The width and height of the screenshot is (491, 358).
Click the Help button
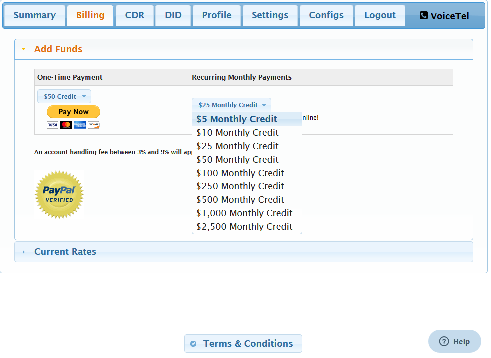[x=455, y=341]
